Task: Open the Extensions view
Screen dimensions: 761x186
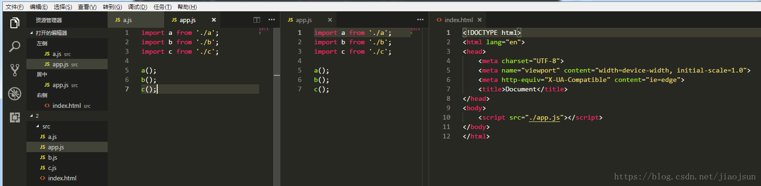Action: tap(15, 117)
